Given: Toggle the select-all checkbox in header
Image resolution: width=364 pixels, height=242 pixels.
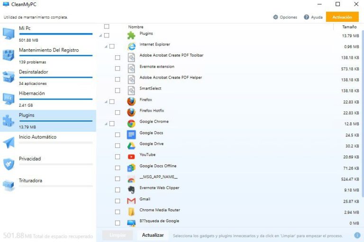Looking at the screenshot, I should (107, 27).
